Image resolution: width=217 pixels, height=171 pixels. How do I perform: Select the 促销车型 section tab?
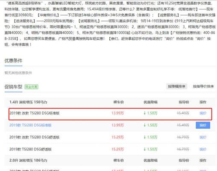[x=13, y=87]
